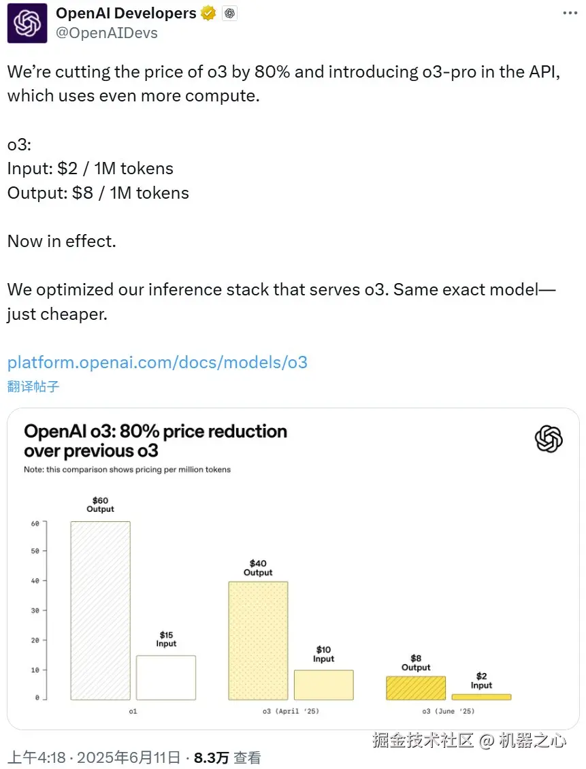Click the 8.3万 查看 view count
The height and width of the screenshot is (769, 586).
click(227, 757)
